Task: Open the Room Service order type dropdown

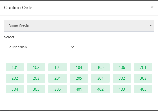Action: pos(79,26)
